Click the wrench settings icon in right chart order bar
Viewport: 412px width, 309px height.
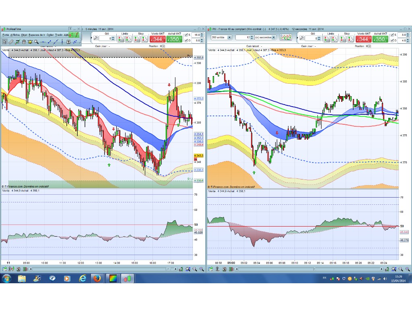point(302,38)
